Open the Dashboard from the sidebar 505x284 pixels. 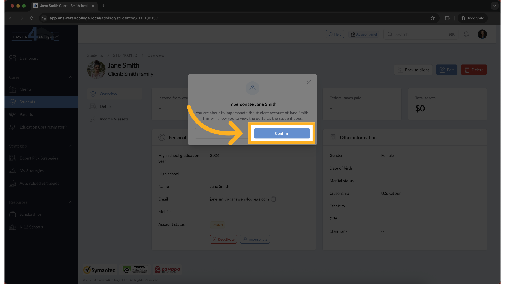click(x=29, y=58)
